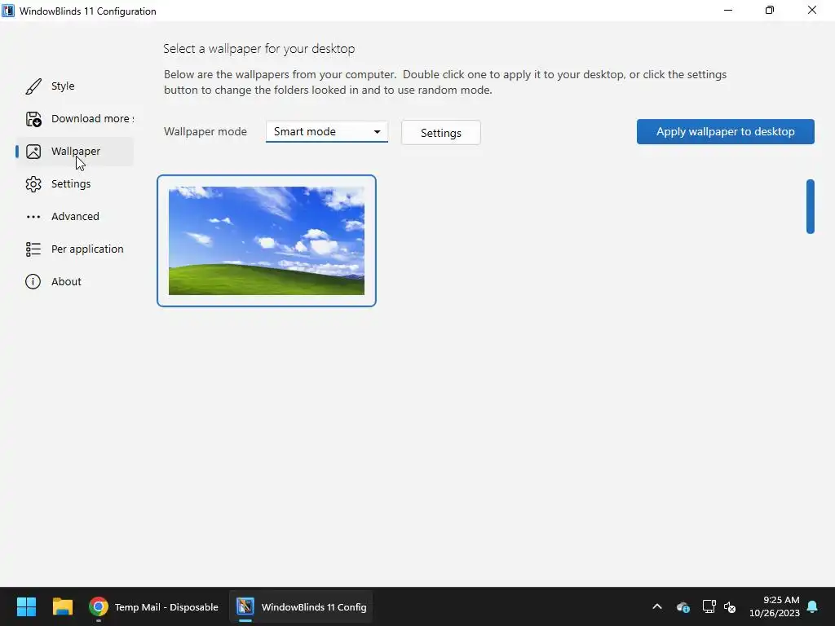Click the blue vertical scrollbar thumb
Screen dimensions: 835x626
coord(810,206)
